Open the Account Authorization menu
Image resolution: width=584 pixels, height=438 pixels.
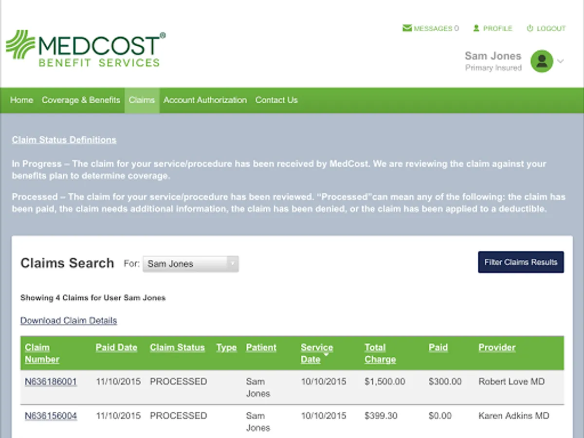[x=205, y=100]
